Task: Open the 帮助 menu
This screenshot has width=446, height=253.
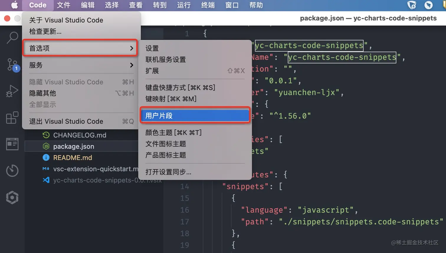Action: [256, 5]
